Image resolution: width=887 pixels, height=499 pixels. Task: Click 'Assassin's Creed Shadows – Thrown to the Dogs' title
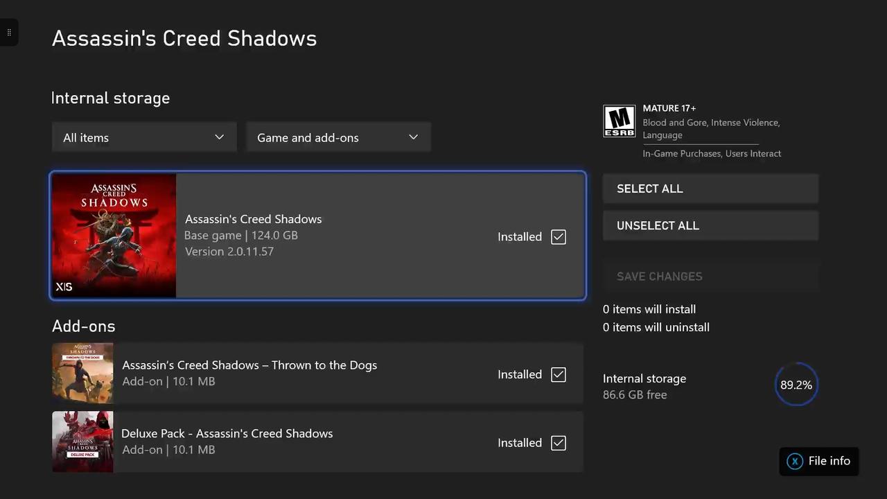(x=249, y=365)
